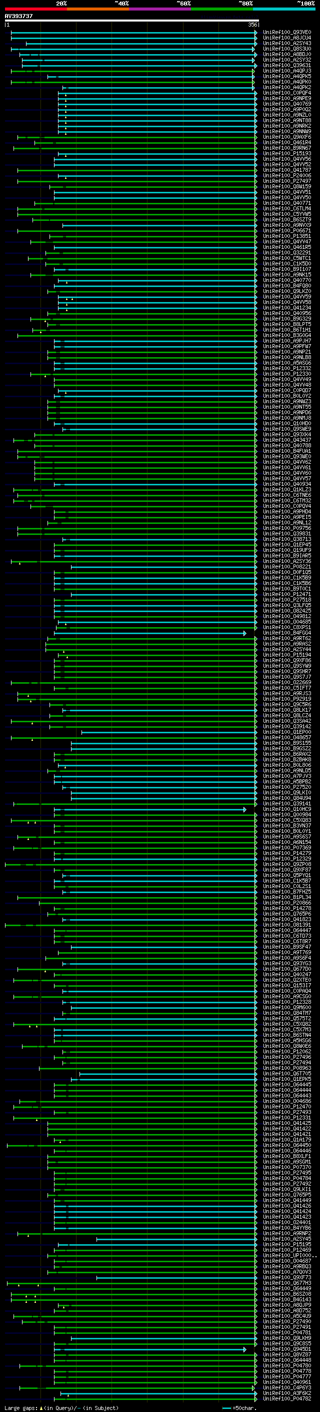Screen dimensions: 320x1412
Task: Select the UniRef100_A9NPE9 label
Action: pos(287,99)
